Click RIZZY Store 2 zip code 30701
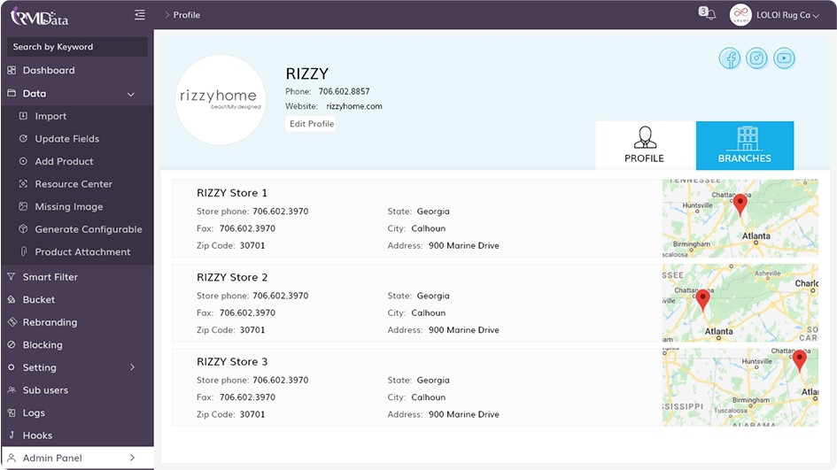 click(252, 329)
